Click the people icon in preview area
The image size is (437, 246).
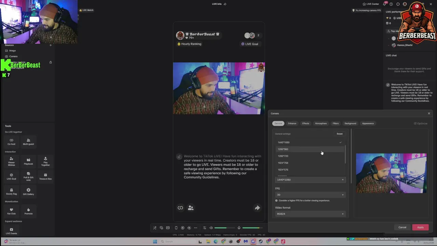191,208
